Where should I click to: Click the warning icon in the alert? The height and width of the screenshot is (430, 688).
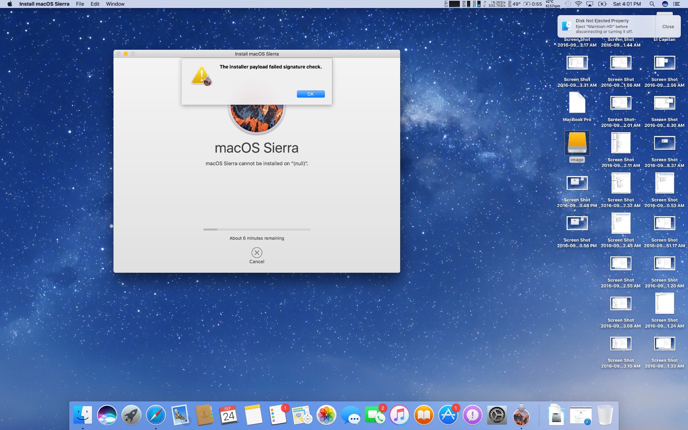point(201,75)
